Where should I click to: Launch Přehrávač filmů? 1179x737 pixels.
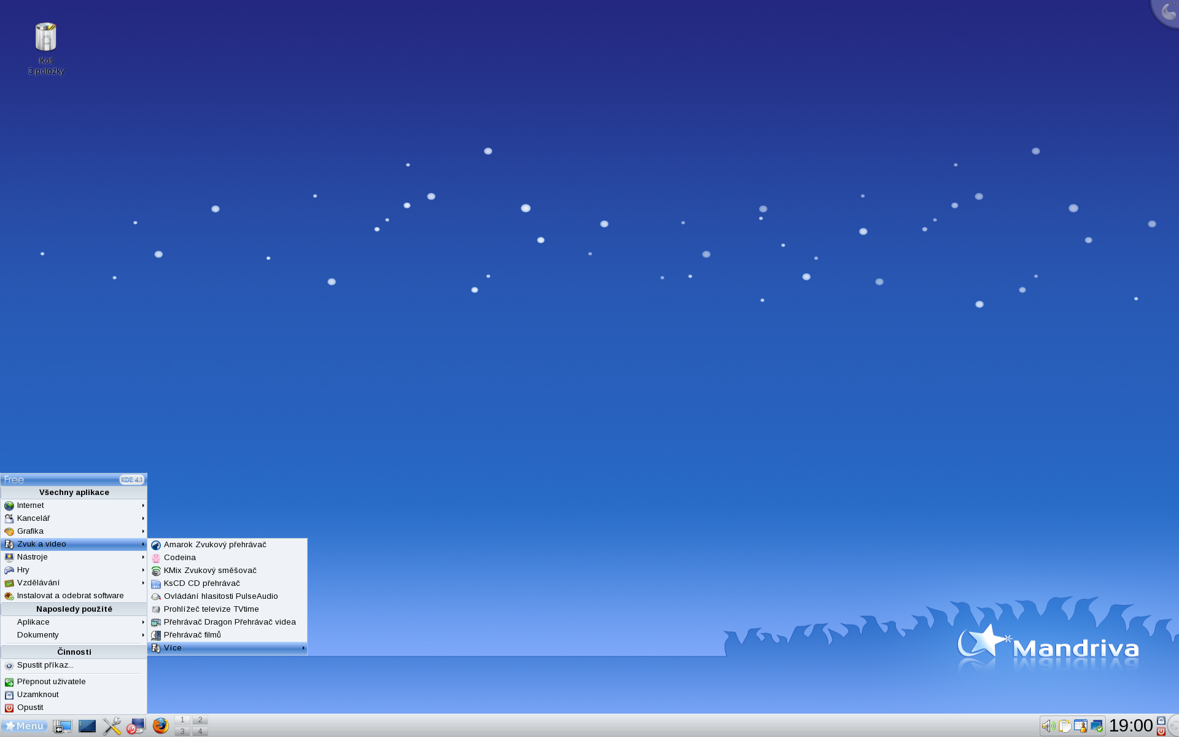(227, 635)
